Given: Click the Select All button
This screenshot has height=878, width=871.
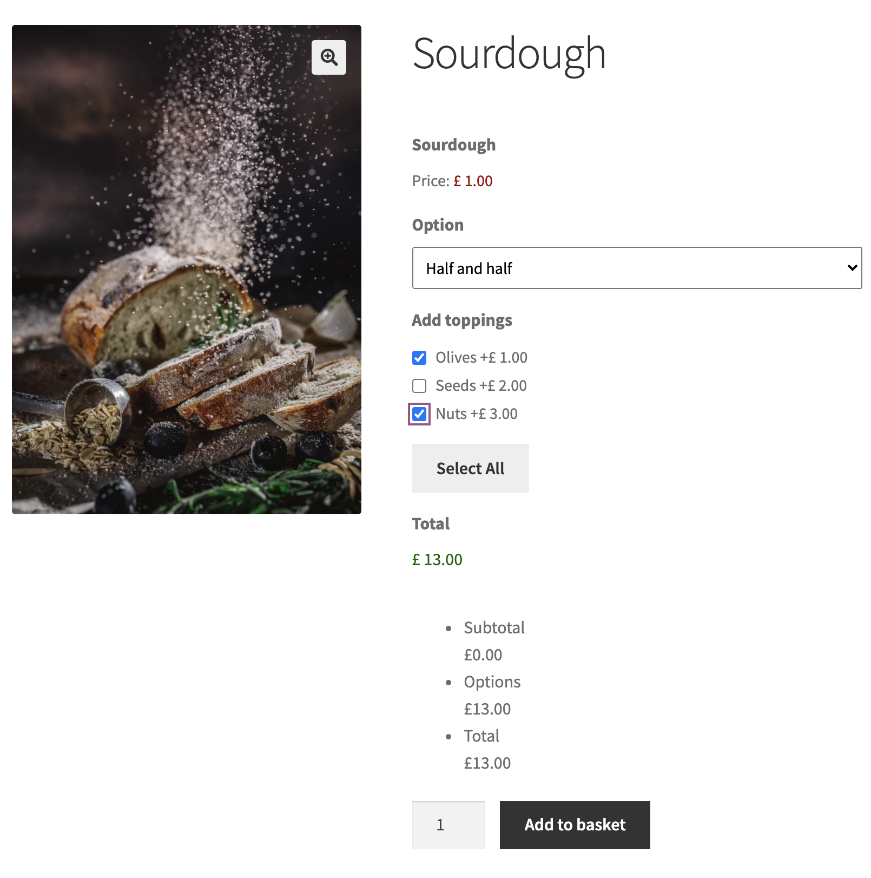Looking at the screenshot, I should point(470,468).
